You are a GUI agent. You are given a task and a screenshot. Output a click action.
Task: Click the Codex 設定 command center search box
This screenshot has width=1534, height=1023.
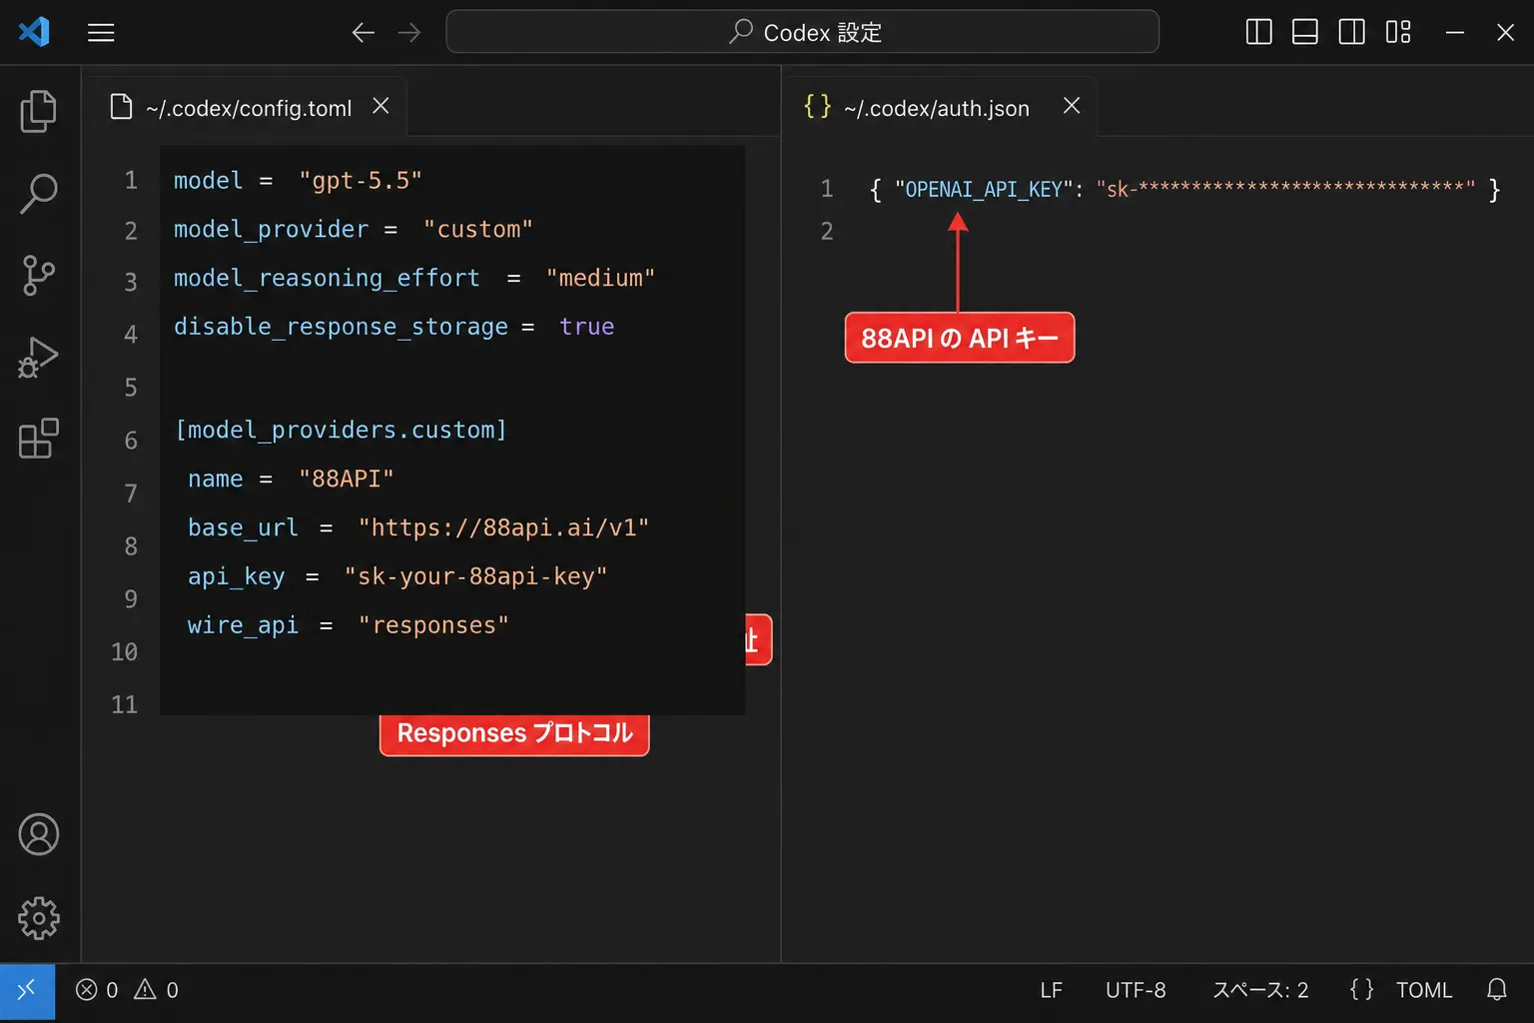pyautogui.click(x=803, y=32)
